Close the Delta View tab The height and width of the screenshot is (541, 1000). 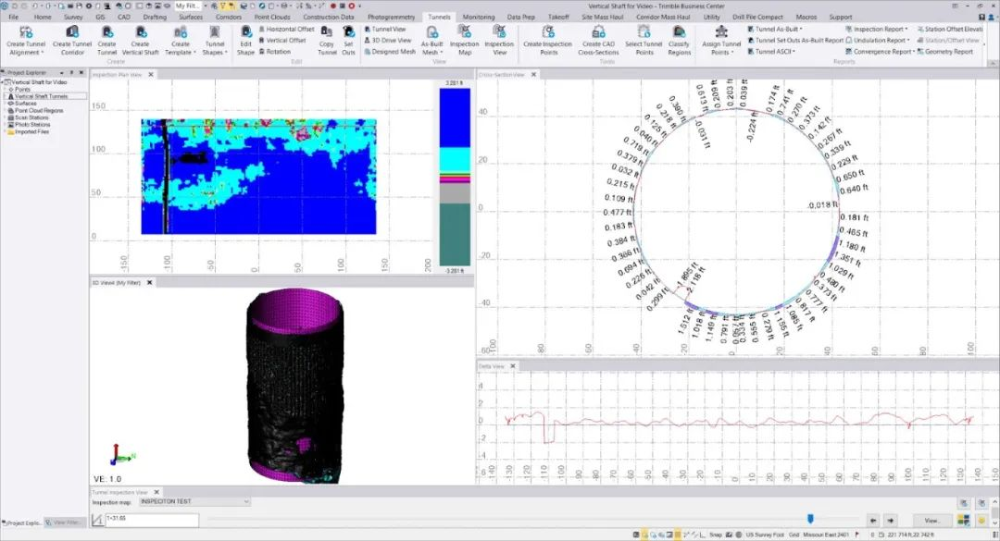[x=513, y=366]
